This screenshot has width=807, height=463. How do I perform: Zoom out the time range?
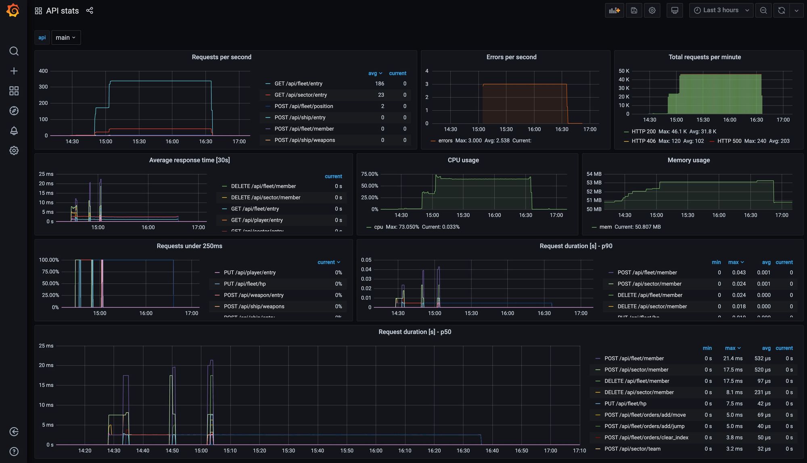tap(763, 10)
